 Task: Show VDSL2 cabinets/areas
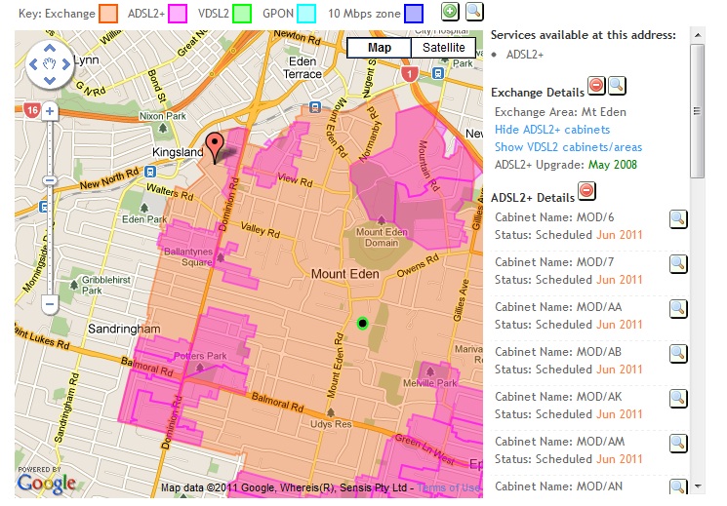pos(567,147)
